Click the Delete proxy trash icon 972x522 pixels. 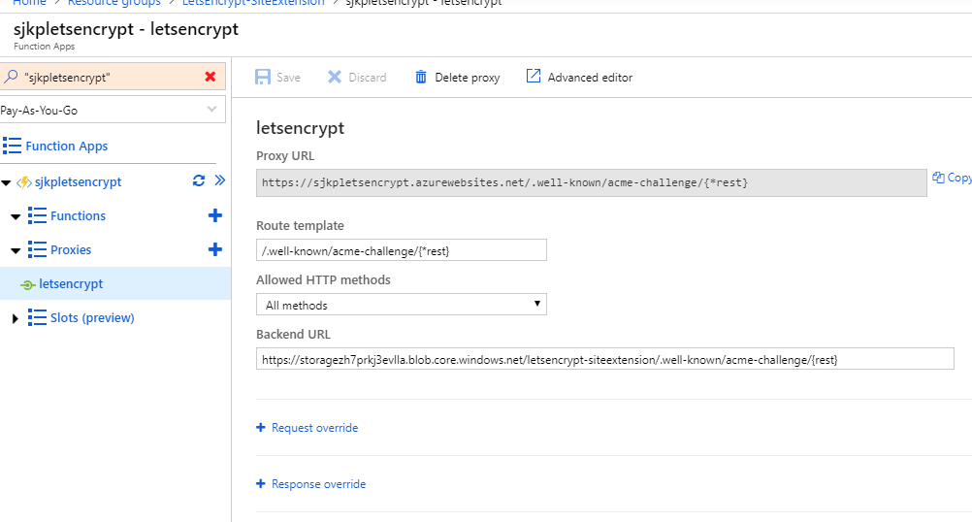421,77
